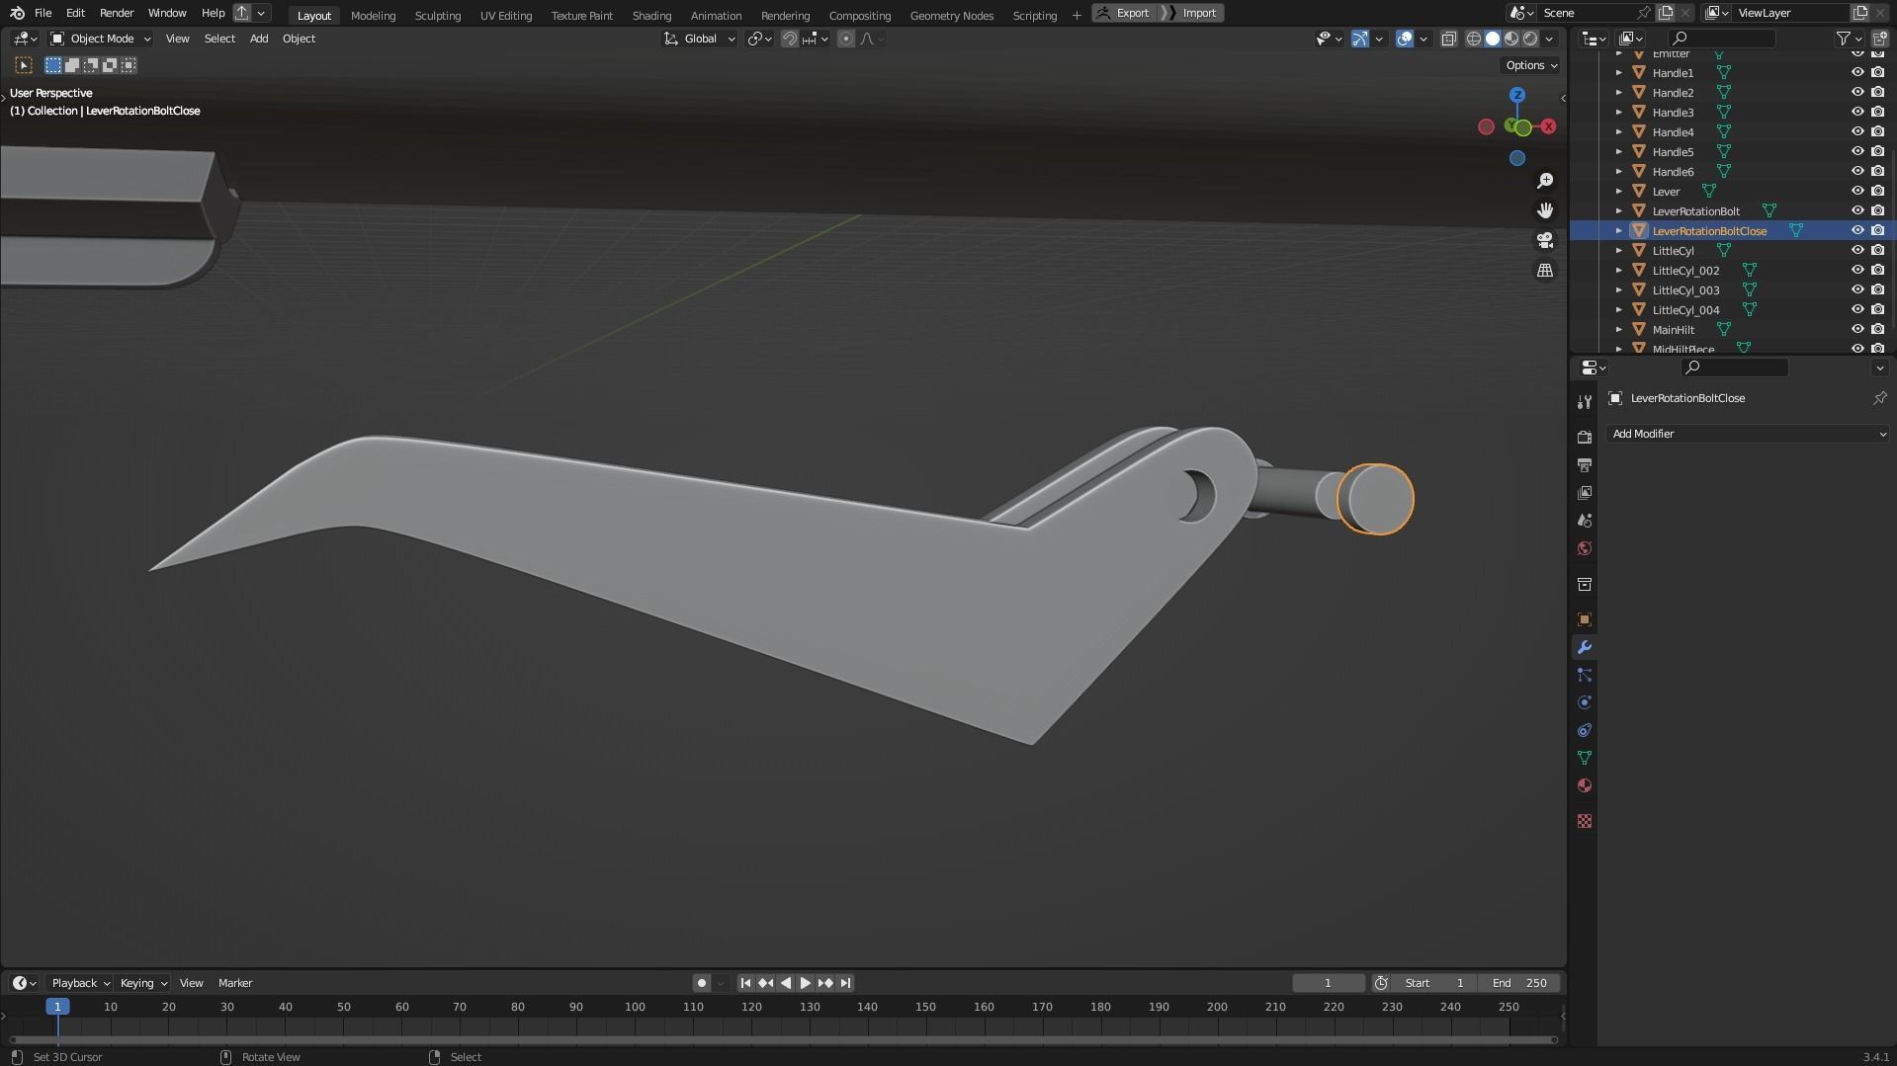The width and height of the screenshot is (1897, 1066).
Task: Expand the LittleCyl_002 outliner row
Action: 1619,270
